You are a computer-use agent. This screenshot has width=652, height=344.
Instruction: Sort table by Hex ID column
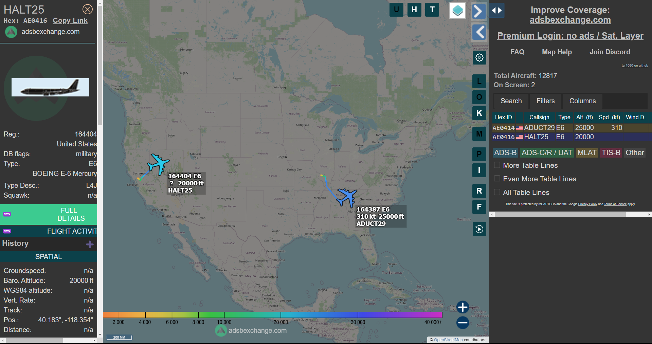pyautogui.click(x=504, y=117)
